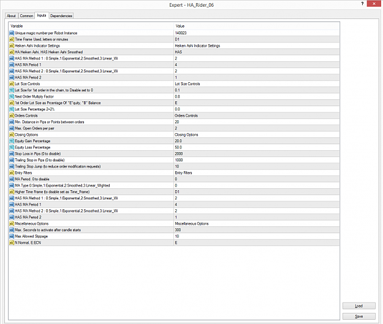Click icon beside Lot Size Percentage 2=2%
This screenshot has width=383, height=324.
12,109
